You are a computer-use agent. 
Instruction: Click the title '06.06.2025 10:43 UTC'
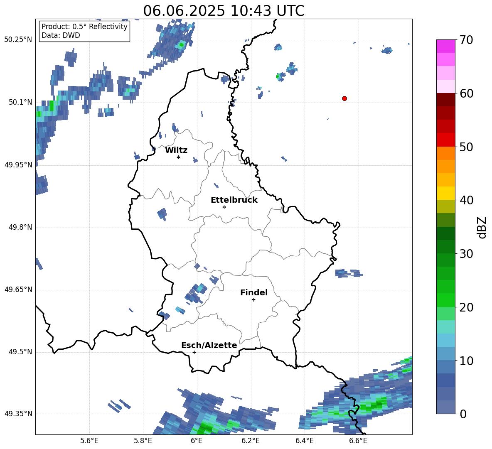coord(224,11)
